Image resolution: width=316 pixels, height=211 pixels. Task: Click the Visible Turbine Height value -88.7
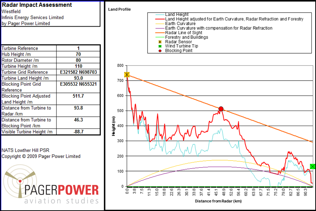[78, 132]
